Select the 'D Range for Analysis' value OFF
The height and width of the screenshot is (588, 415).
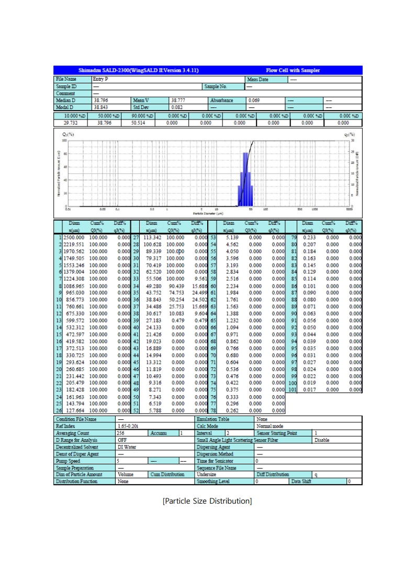(x=122, y=440)
